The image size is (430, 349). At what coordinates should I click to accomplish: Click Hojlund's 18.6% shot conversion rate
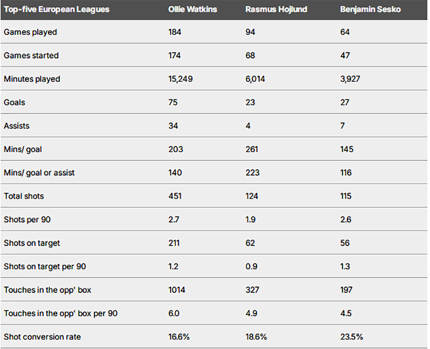click(256, 337)
